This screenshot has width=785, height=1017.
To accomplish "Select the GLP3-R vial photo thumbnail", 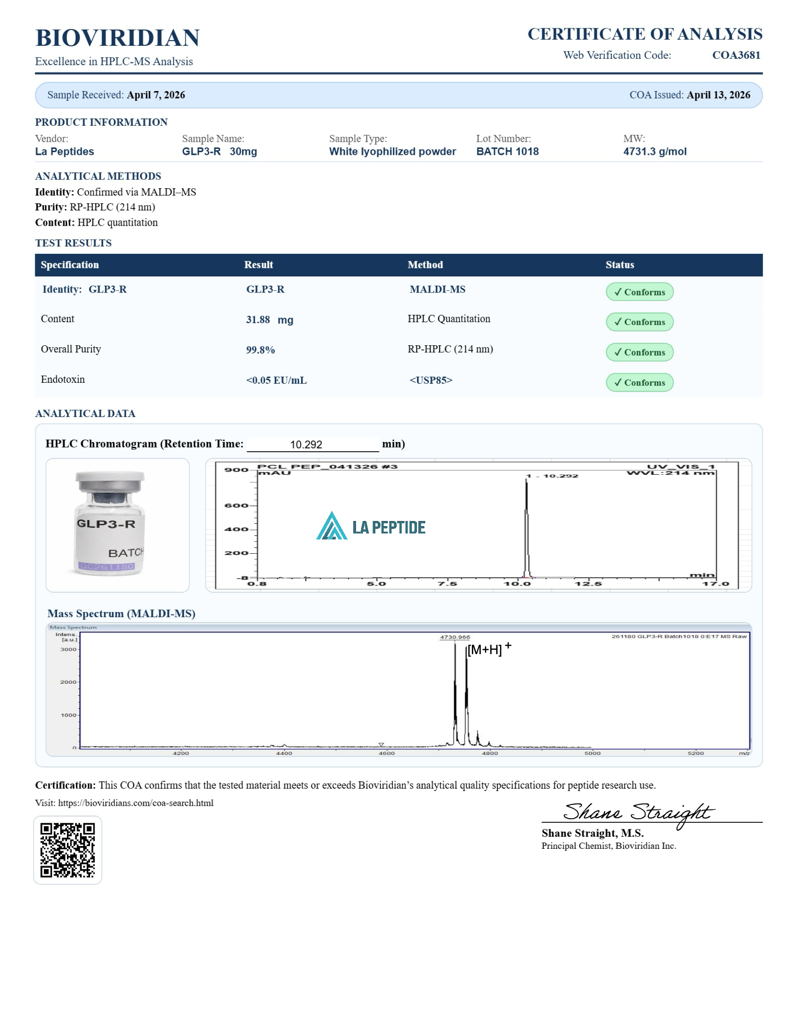I will point(117,525).
